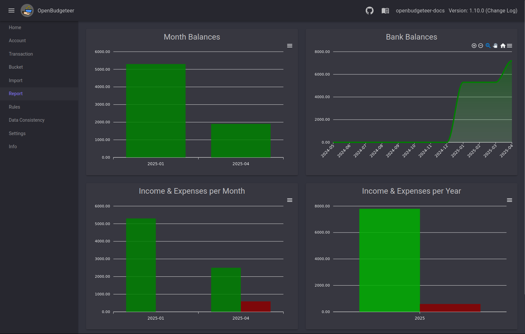Click 2025-01 income bar in monthly chart
525x334 pixels.
click(141, 265)
